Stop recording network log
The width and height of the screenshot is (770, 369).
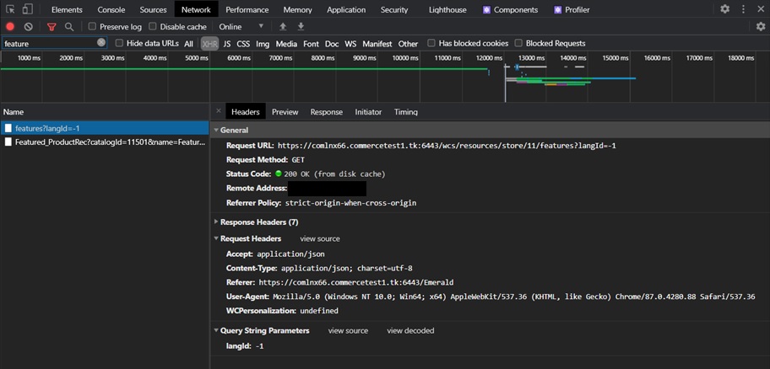(10, 27)
